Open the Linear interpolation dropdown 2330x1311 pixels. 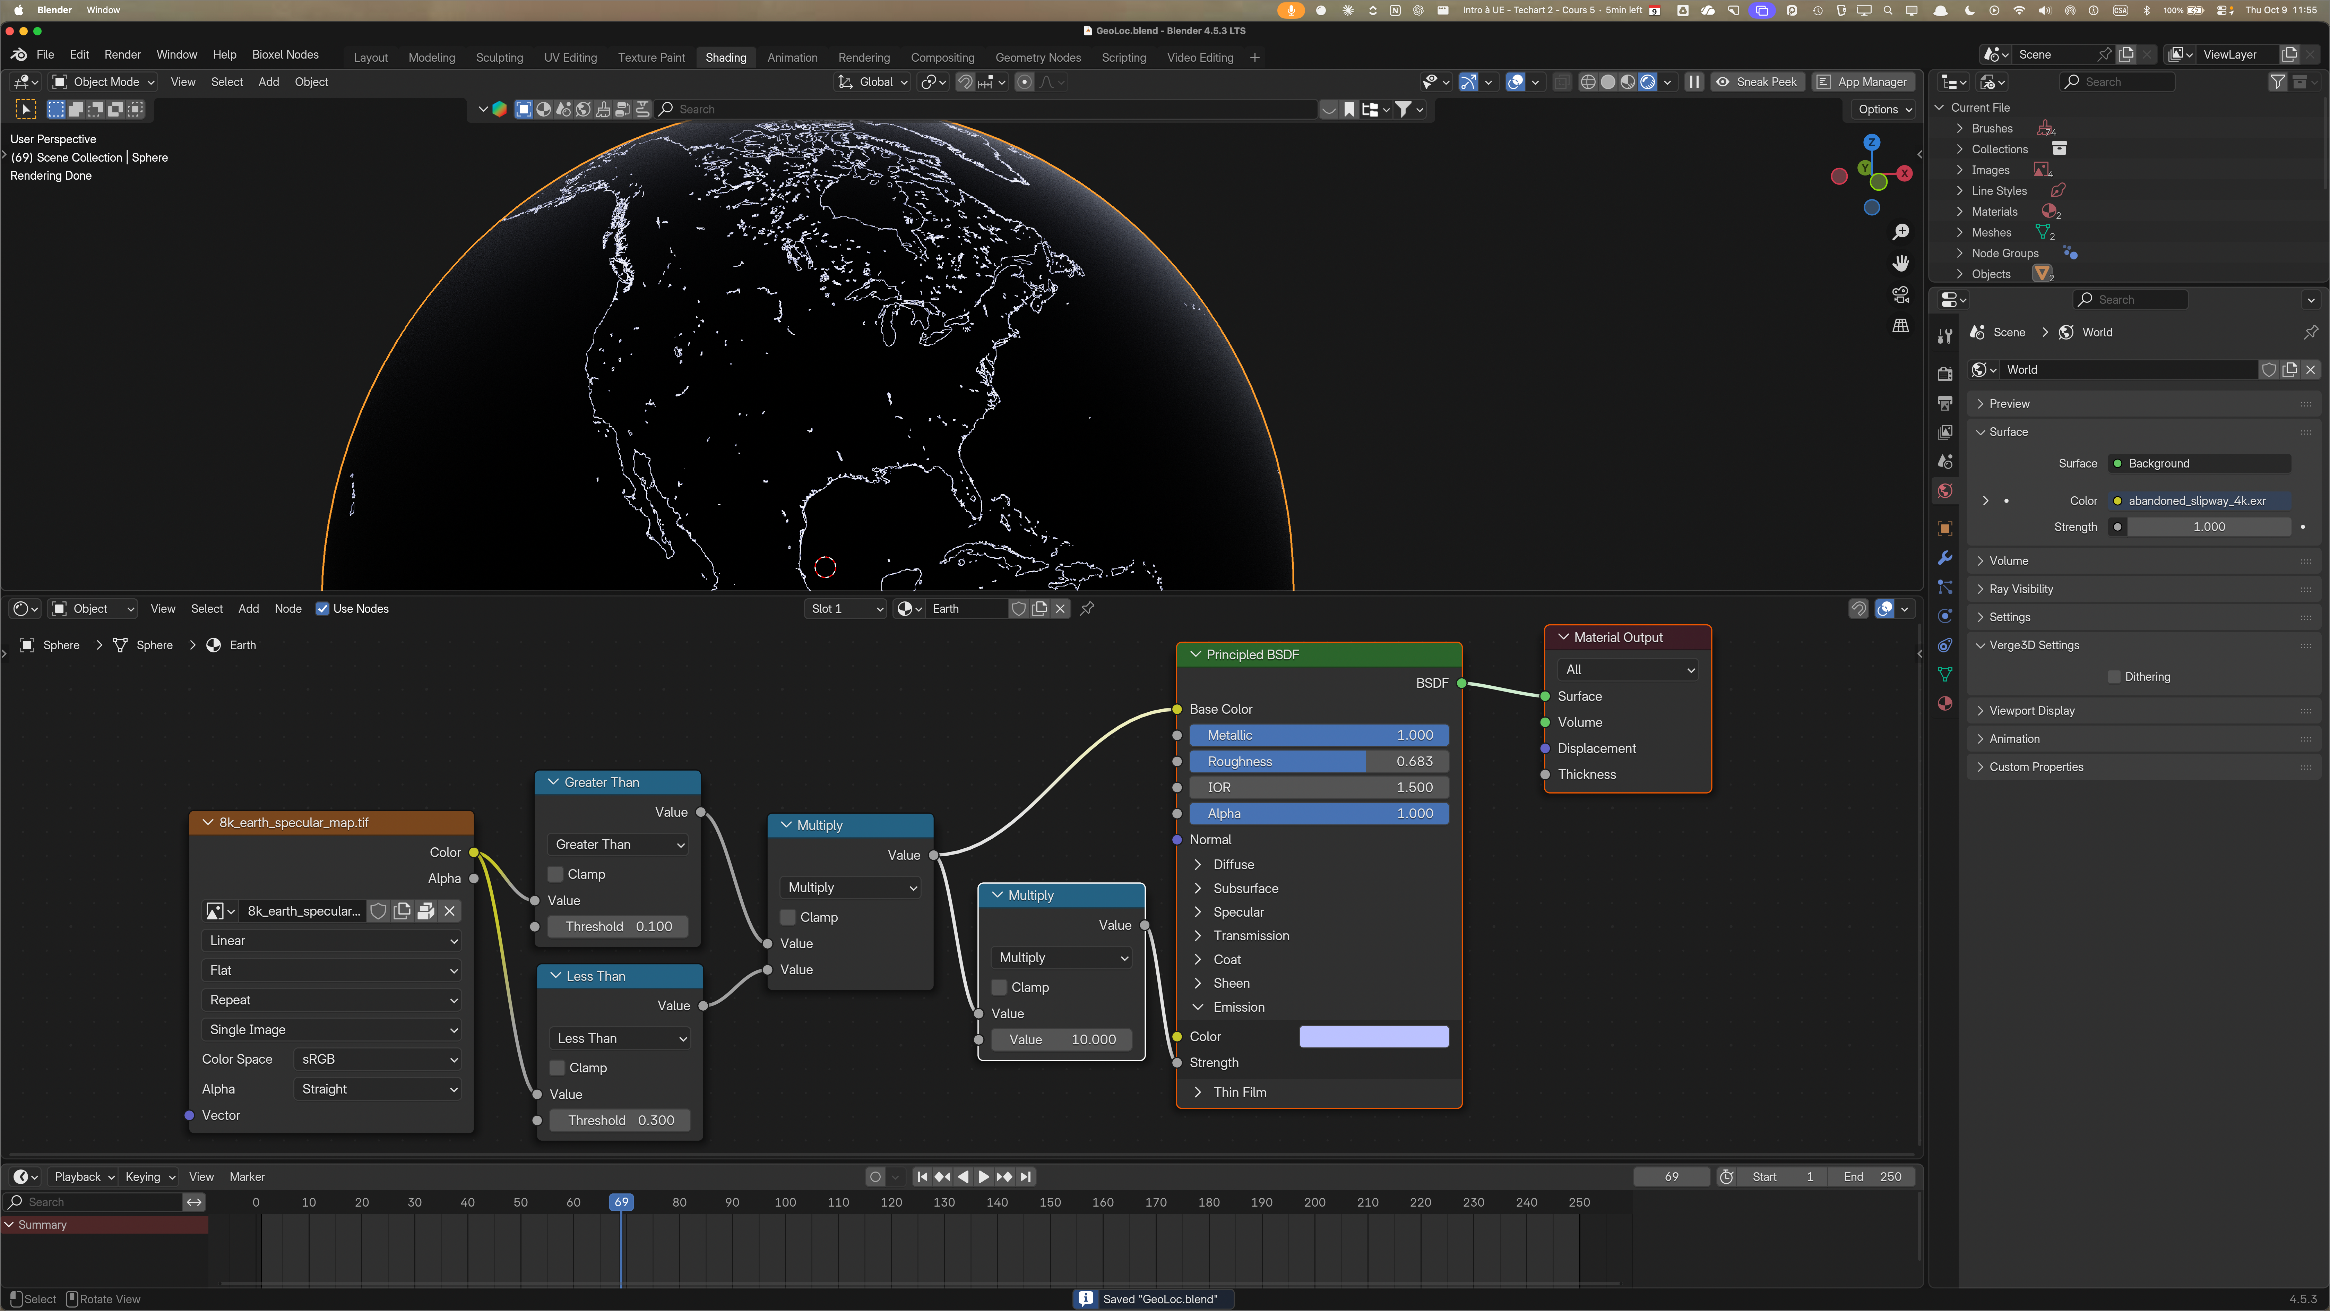tap(331, 941)
